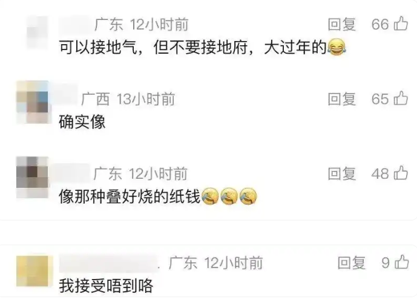Click the first crying-laughing emoji after '纸钱'
The width and height of the screenshot is (417, 305).
210,196
